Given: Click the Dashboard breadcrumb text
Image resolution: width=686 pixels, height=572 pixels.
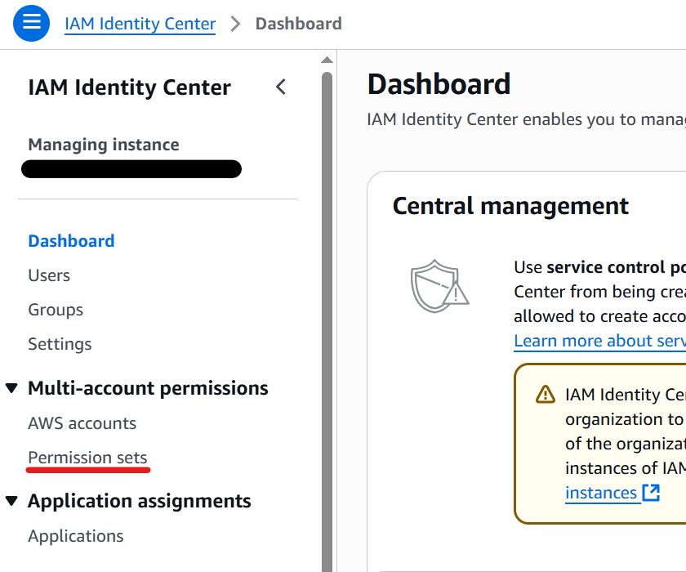Looking at the screenshot, I should [298, 24].
